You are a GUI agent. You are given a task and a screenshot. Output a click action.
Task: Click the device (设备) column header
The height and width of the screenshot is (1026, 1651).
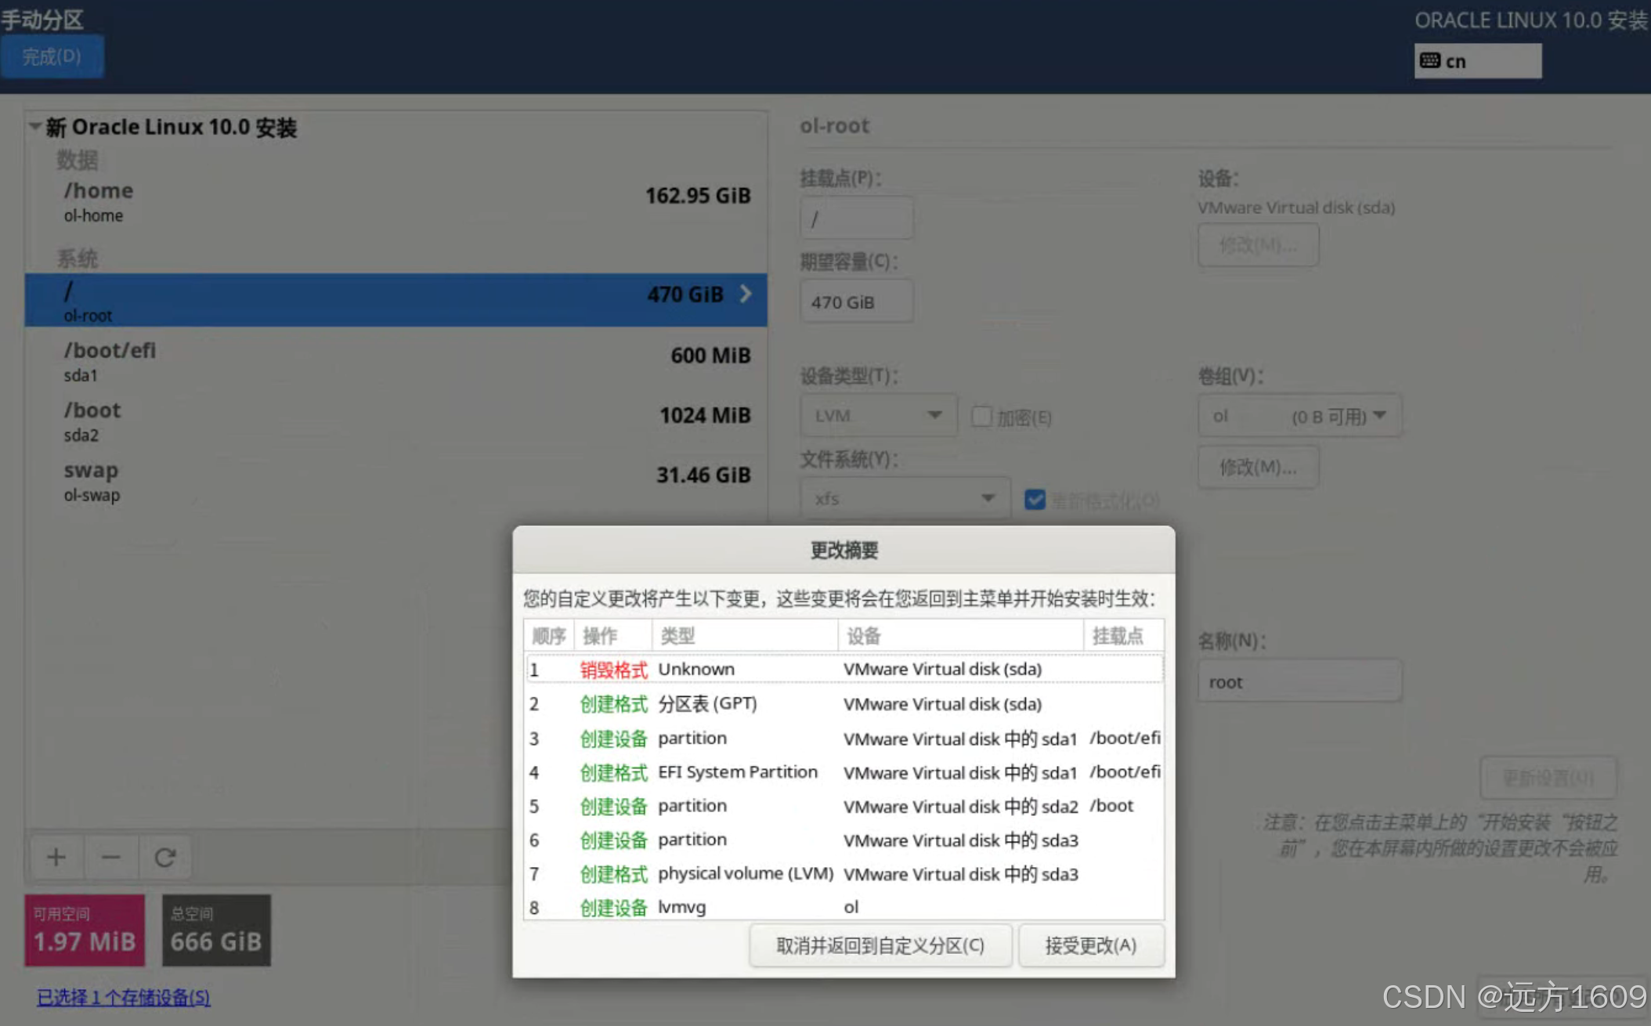pyautogui.click(x=961, y=635)
